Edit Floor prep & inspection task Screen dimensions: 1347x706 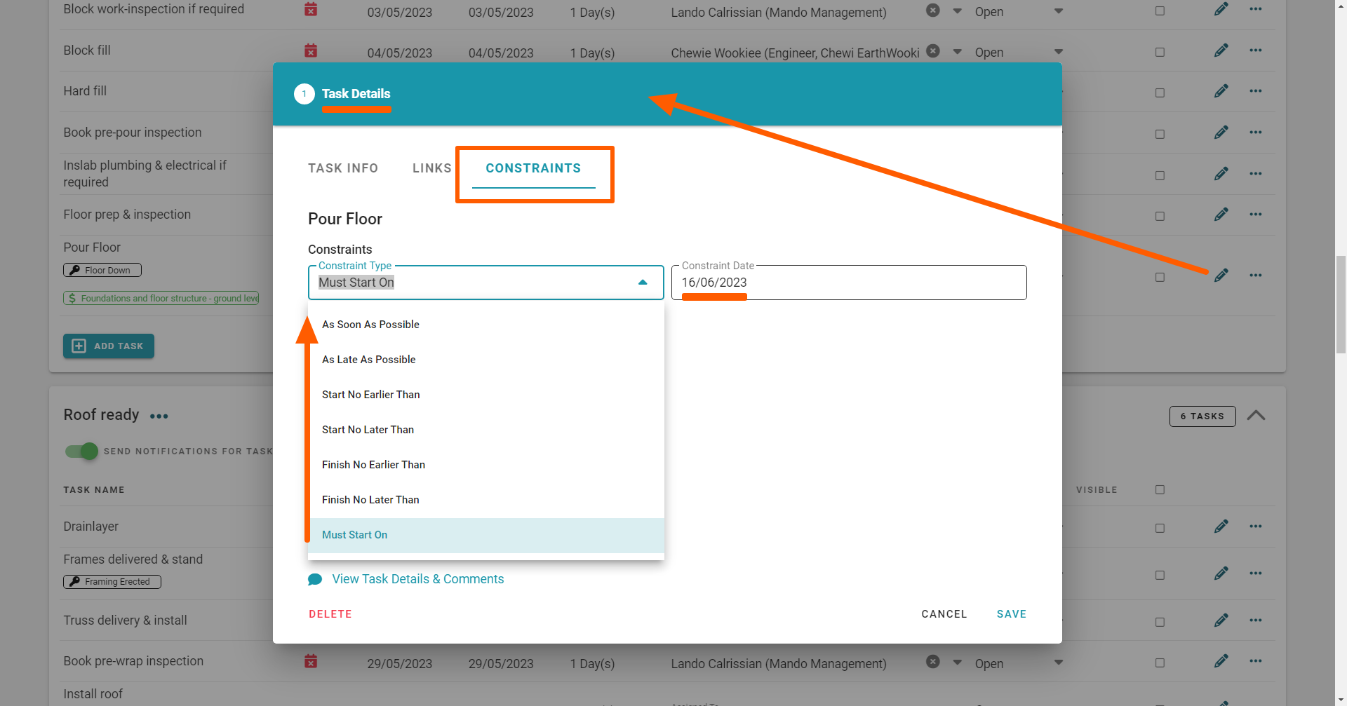pos(1221,215)
